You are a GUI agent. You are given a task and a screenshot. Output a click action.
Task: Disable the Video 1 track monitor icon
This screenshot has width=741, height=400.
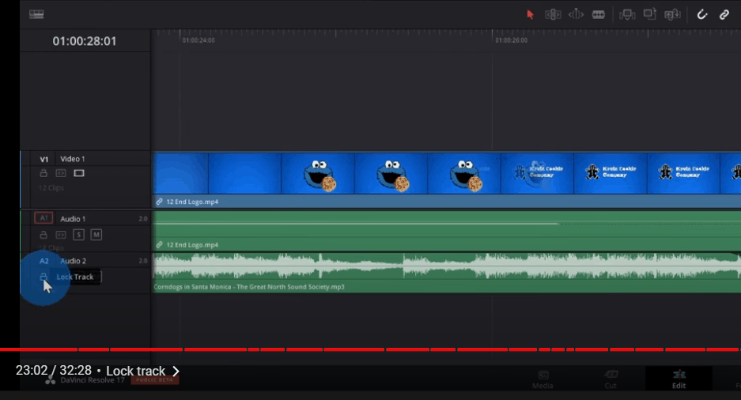click(79, 173)
